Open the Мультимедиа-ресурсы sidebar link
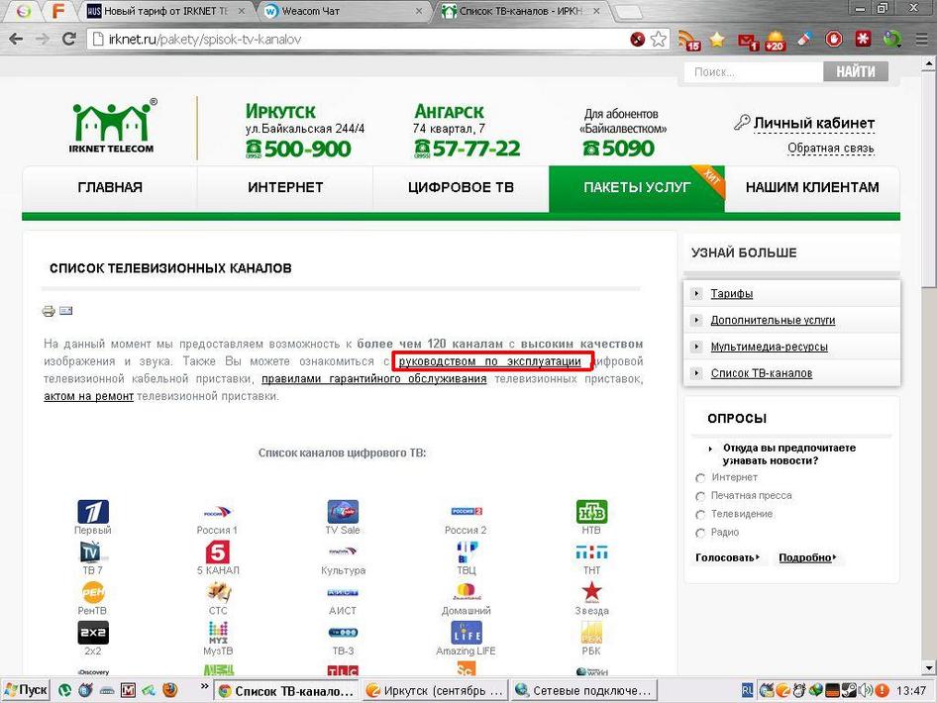The height and width of the screenshot is (703, 937). click(x=769, y=347)
